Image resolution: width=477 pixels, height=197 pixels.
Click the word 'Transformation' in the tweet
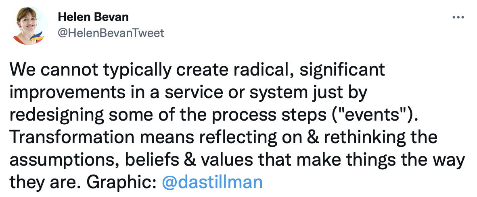pyautogui.click(x=72, y=137)
